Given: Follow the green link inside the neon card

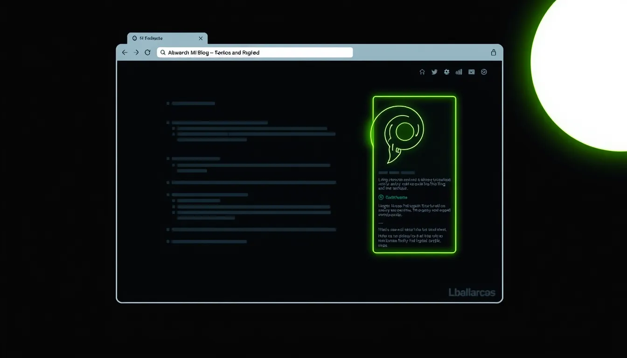Looking at the screenshot, I should click(x=393, y=197).
